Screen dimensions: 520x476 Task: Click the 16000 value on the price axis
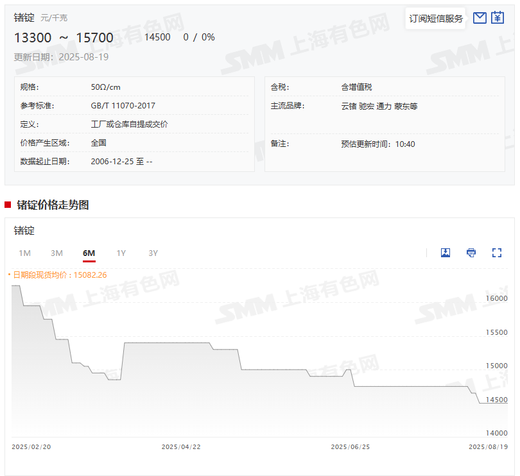(x=497, y=298)
